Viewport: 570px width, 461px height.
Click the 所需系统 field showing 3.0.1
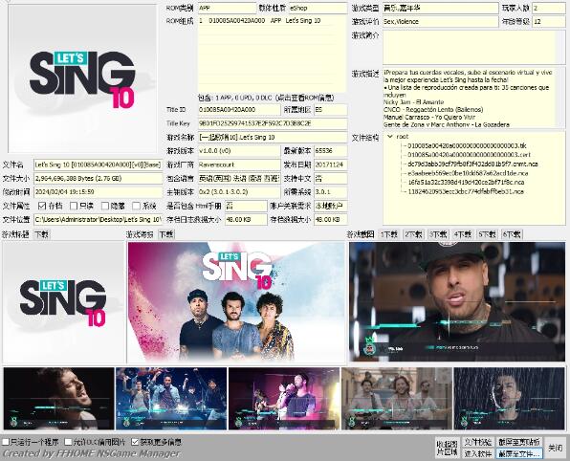point(331,192)
